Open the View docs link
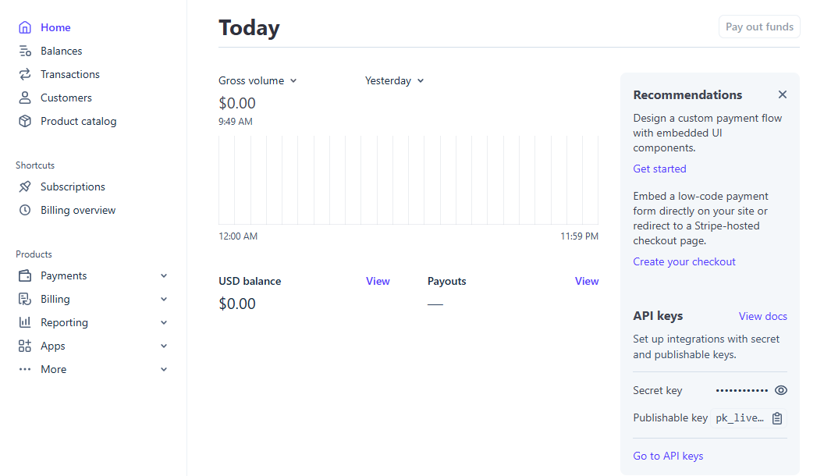 [x=762, y=316]
